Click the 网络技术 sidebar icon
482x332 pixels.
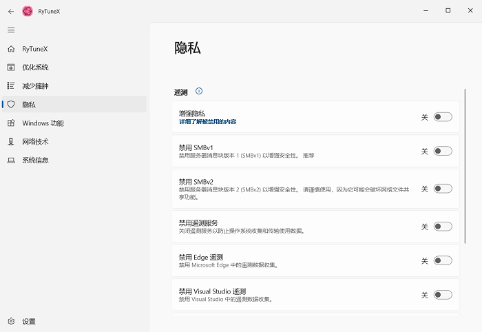[x=10, y=142]
